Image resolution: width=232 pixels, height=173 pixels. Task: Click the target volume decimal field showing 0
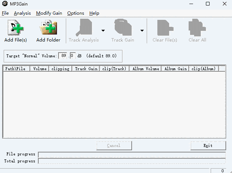pos(73,55)
